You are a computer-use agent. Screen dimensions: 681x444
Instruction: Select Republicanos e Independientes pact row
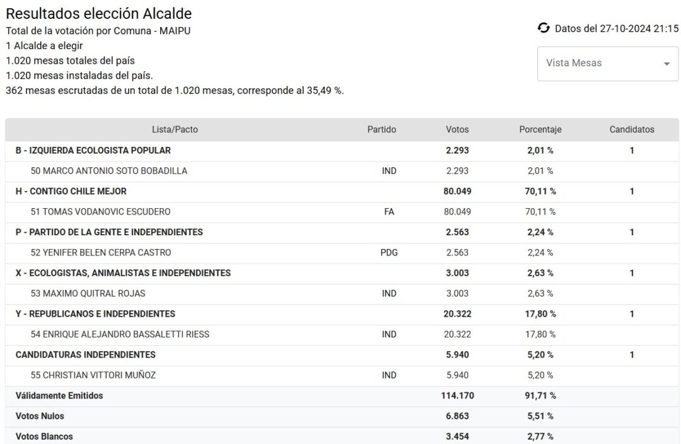tap(95, 314)
